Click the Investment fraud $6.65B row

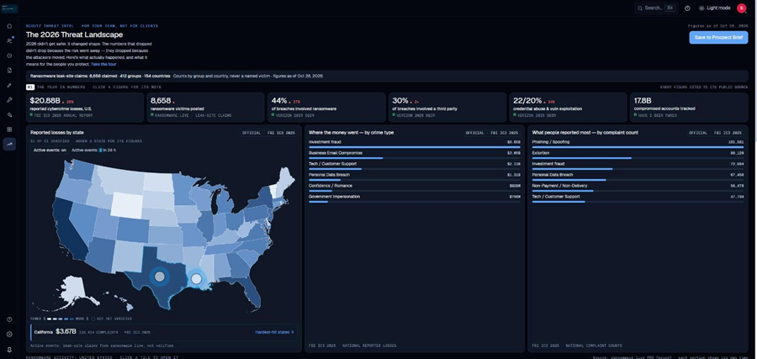point(415,144)
